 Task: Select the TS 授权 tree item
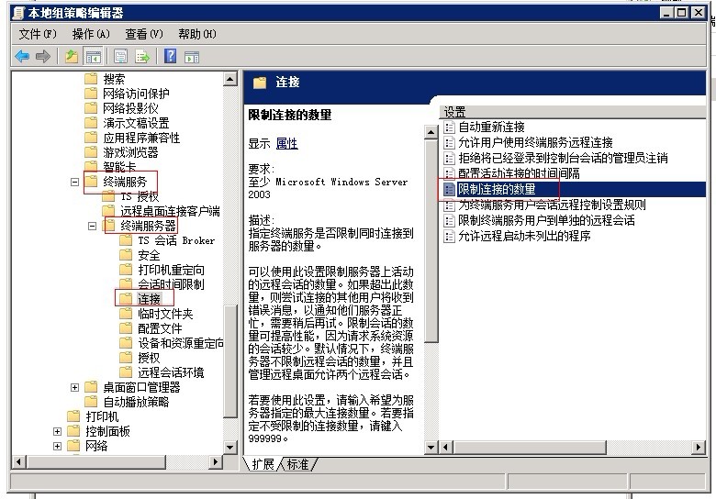(140, 196)
